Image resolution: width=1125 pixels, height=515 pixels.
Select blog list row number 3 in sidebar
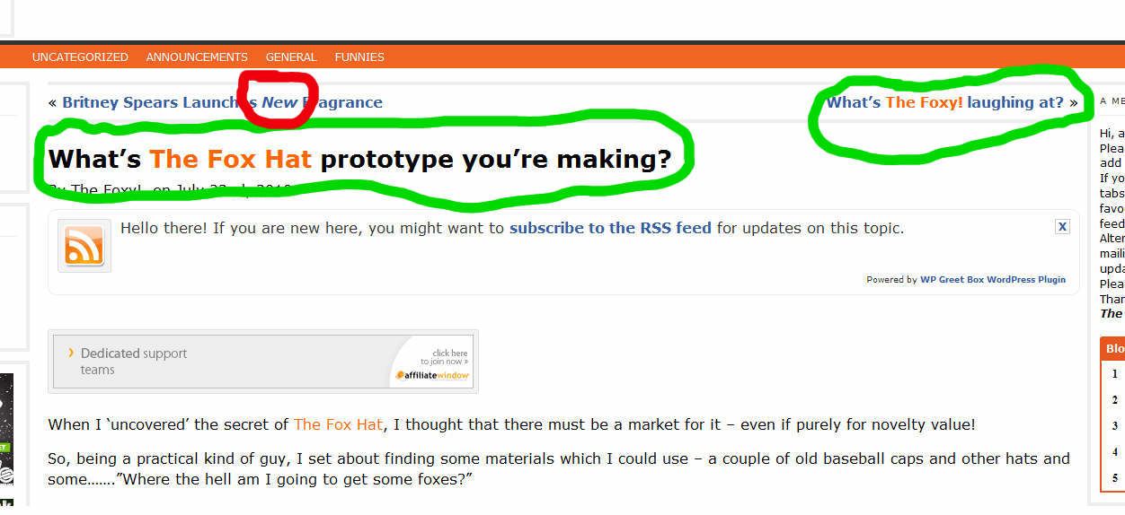[1115, 426]
